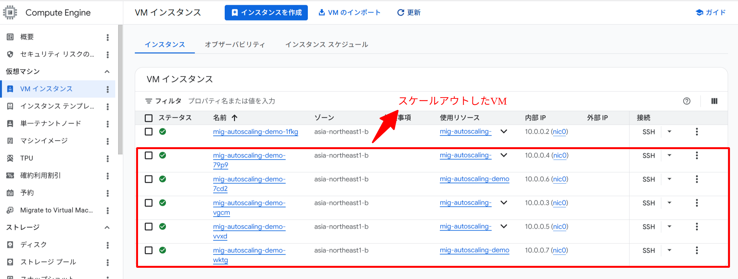The height and width of the screenshot is (279, 738).
Task: Open SSH dropdown arrow for mig-autoscaling-demo-1fkg
Action: coord(669,131)
